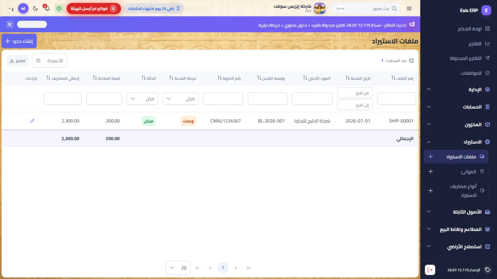Add new port plus icon

tap(431, 171)
